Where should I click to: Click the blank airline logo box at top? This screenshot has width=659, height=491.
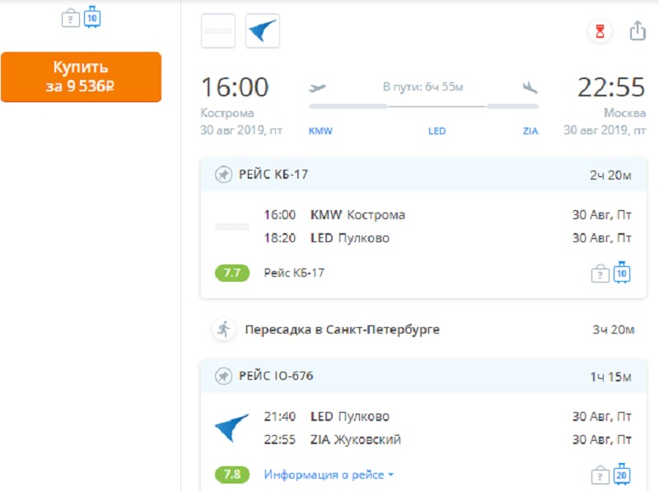[x=218, y=31]
